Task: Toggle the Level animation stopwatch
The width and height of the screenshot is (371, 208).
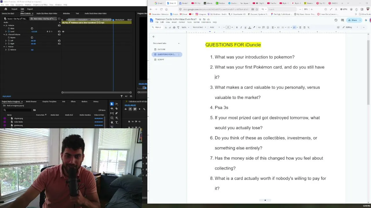Action: click(x=9, y=31)
